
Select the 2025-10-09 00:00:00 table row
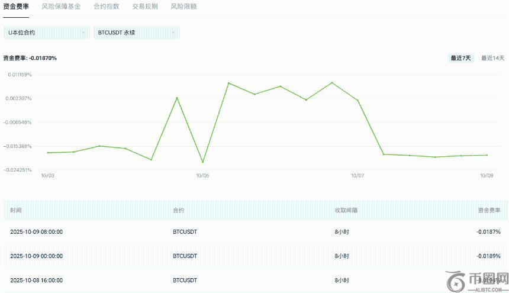(254, 256)
